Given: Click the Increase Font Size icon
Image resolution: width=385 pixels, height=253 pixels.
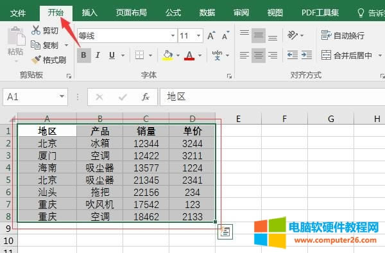Looking at the screenshot, I should coord(211,35).
